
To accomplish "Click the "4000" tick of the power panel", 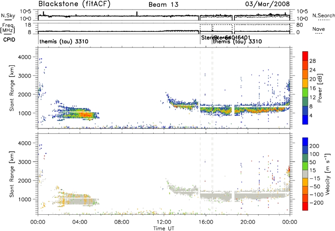I will [24, 57].
